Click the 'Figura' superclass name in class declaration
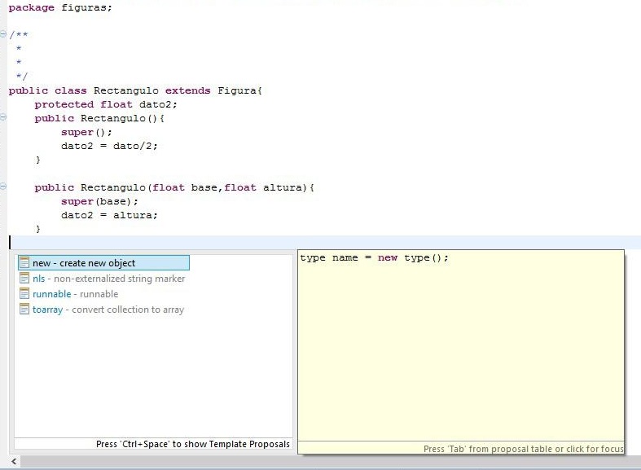The height and width of the screenshot is (470, 641). 236,90
